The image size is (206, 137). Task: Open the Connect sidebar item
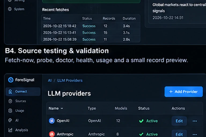coord(23,91)
